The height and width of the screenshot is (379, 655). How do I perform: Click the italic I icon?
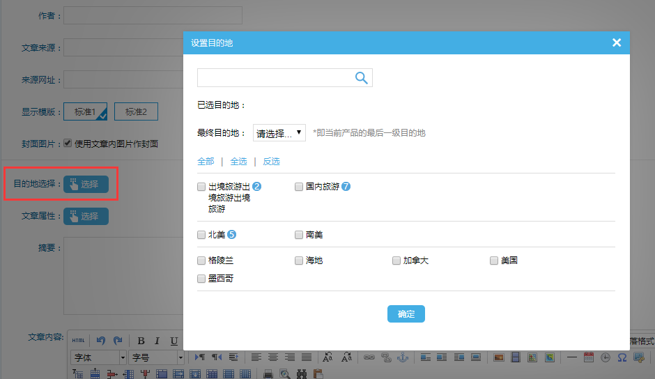157,341
